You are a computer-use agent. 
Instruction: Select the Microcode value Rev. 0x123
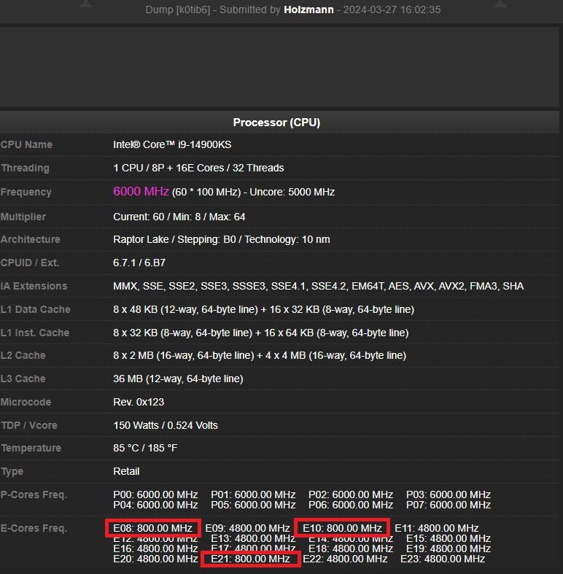point(139,402)
